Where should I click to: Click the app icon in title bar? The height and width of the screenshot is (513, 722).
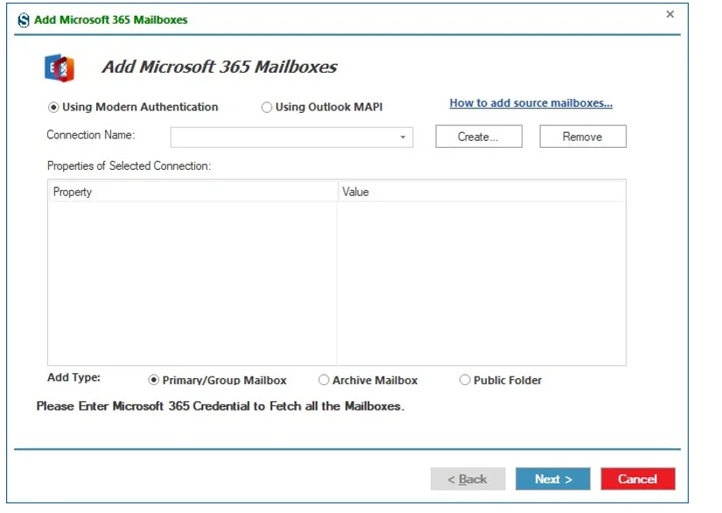24,20
